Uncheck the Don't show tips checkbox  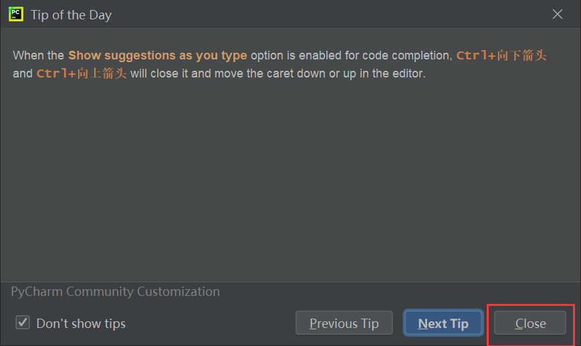[23, 323]
